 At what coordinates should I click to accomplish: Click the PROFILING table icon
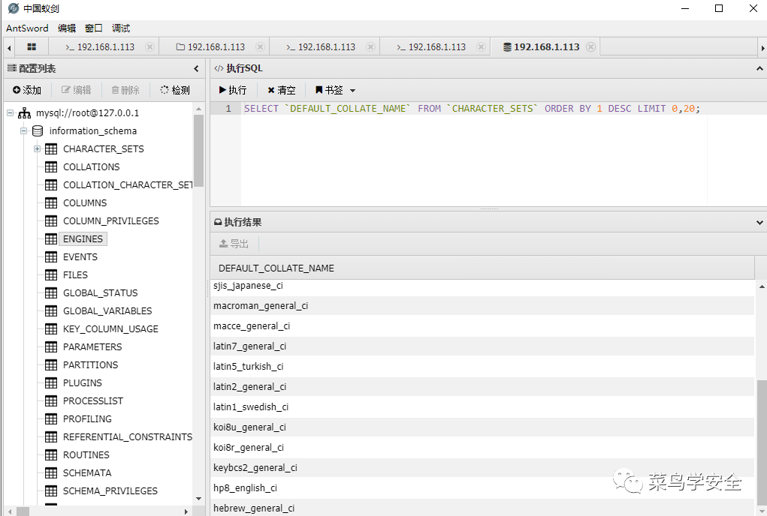tap(51, 418)
